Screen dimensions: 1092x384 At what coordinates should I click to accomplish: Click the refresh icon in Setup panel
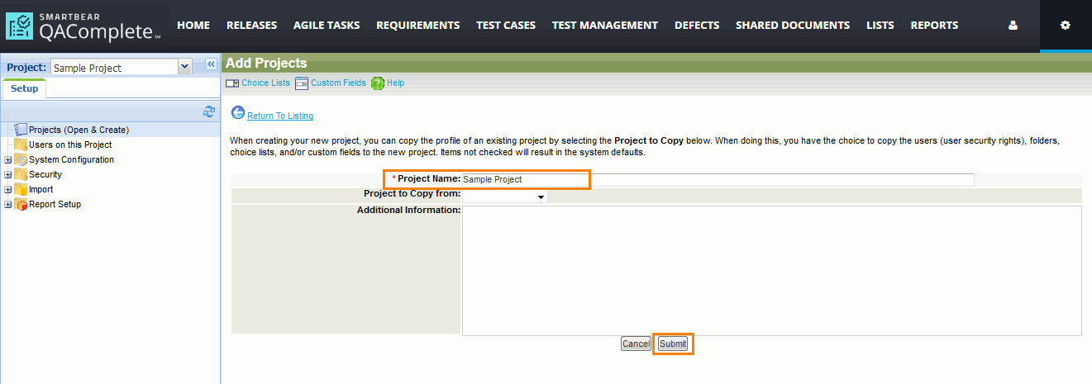[x=209, y=111]
